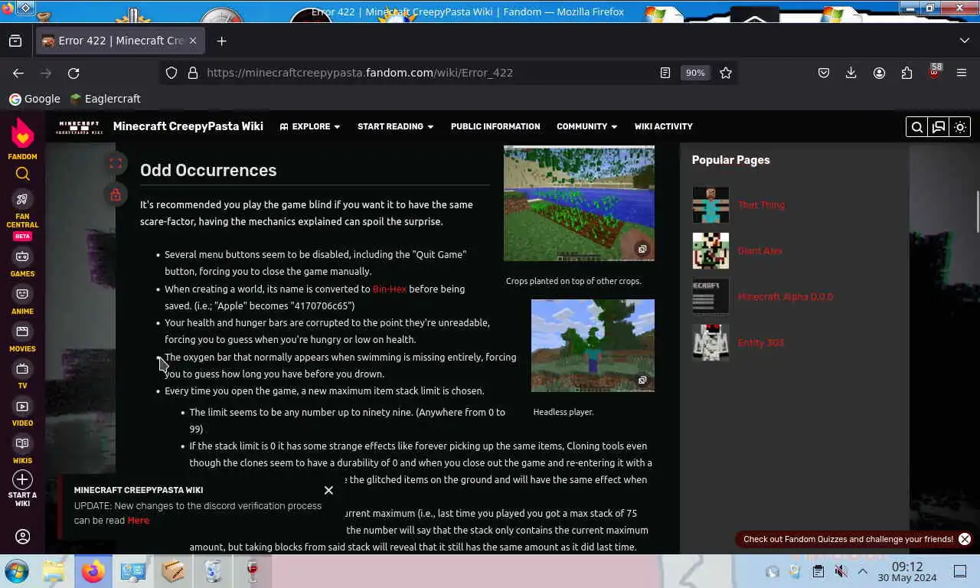The height and width of the screenshot is (588, 980).
Task: Click the page lock icon
Action: (x=116, y=194)
